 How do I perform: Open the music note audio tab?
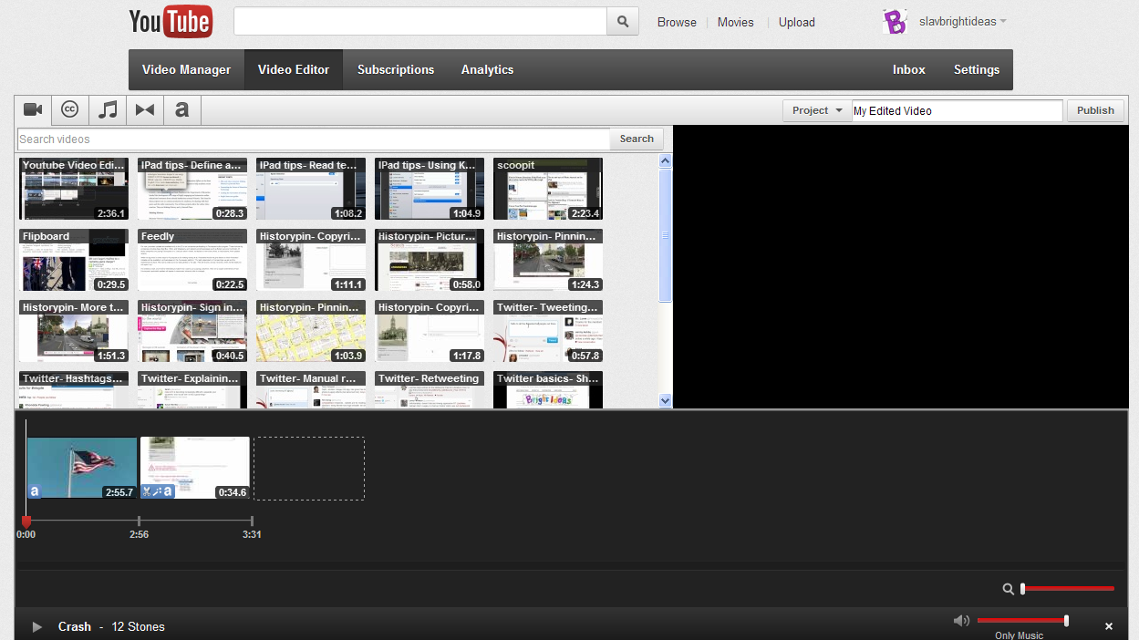click(108, 109)
